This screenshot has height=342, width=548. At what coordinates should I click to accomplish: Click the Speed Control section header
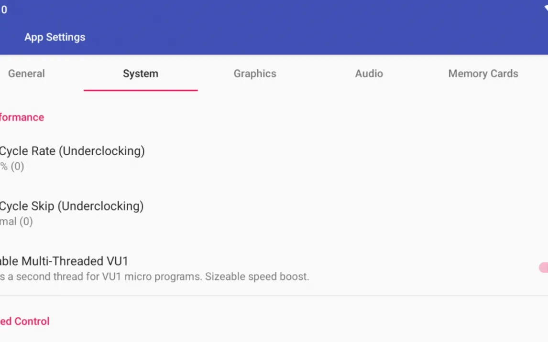pos(24,321)
